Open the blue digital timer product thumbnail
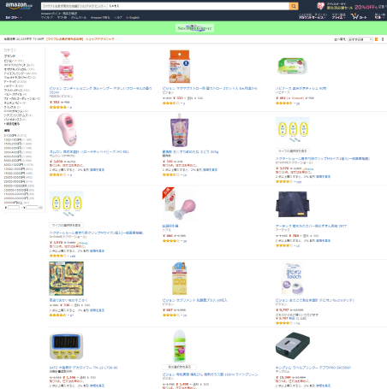The width and height of the screenshot is (387, 389). point(66,346)
